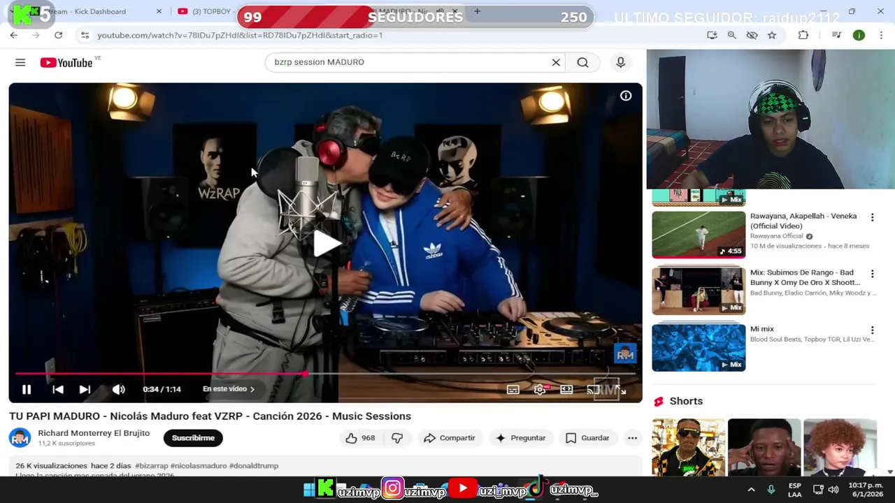Click the magnifier search button
Screen dimensions: 895x503
[x=582, y=62]
